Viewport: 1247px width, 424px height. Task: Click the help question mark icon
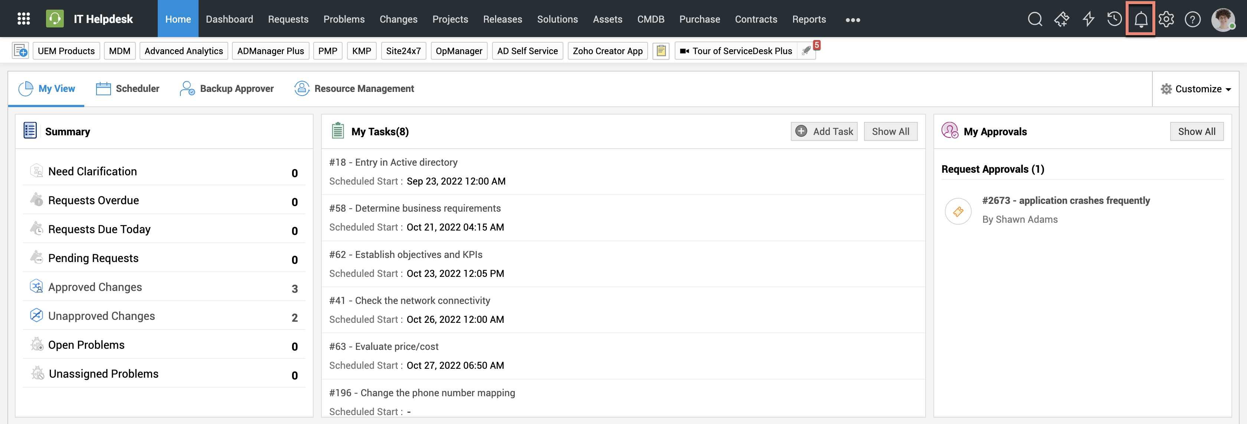point(1192,19)
